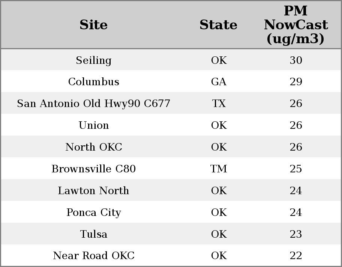Click the San Antonio Old Hwy90 C677 cell

coord(94,104)
